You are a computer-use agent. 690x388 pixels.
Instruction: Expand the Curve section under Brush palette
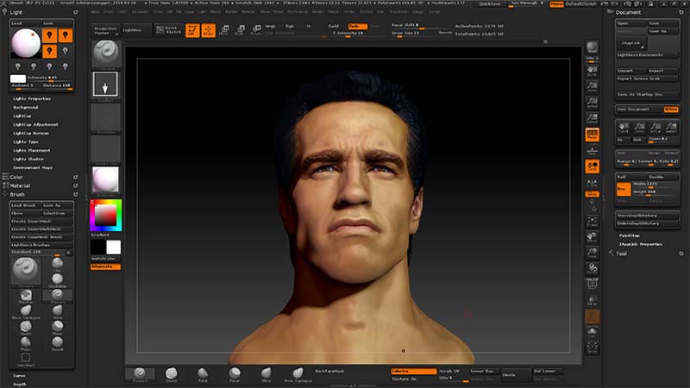(x=19, y=376)
